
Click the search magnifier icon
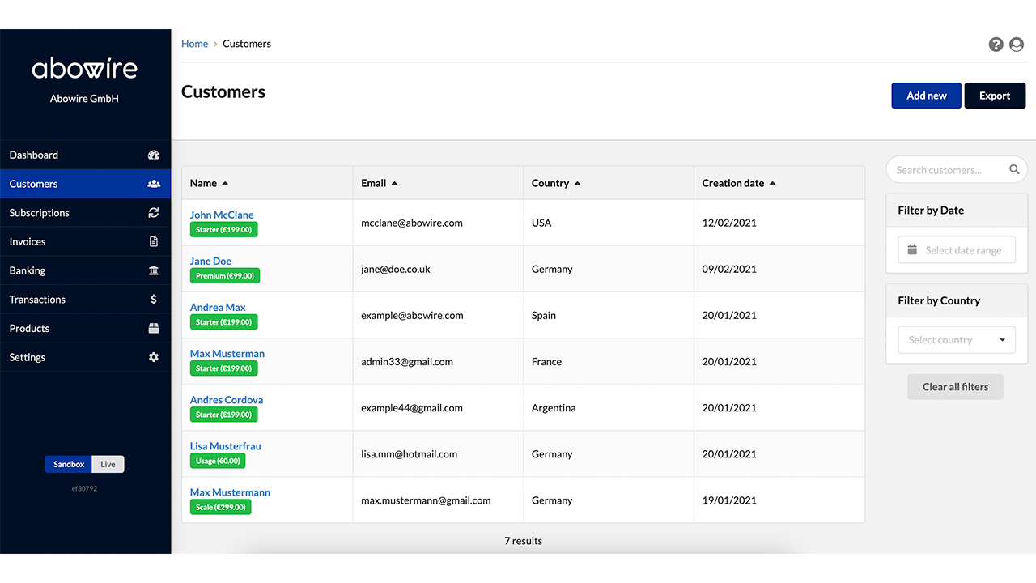click(1014, 170)
